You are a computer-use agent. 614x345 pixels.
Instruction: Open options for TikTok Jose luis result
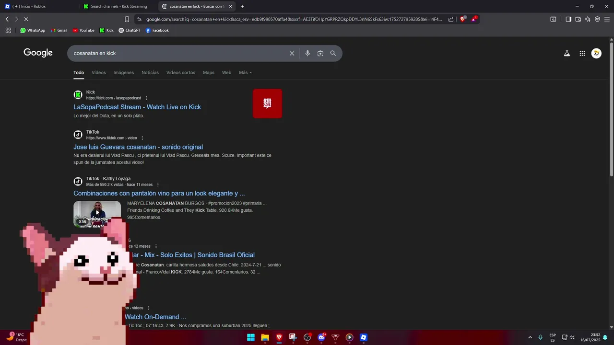pos(142,138)
